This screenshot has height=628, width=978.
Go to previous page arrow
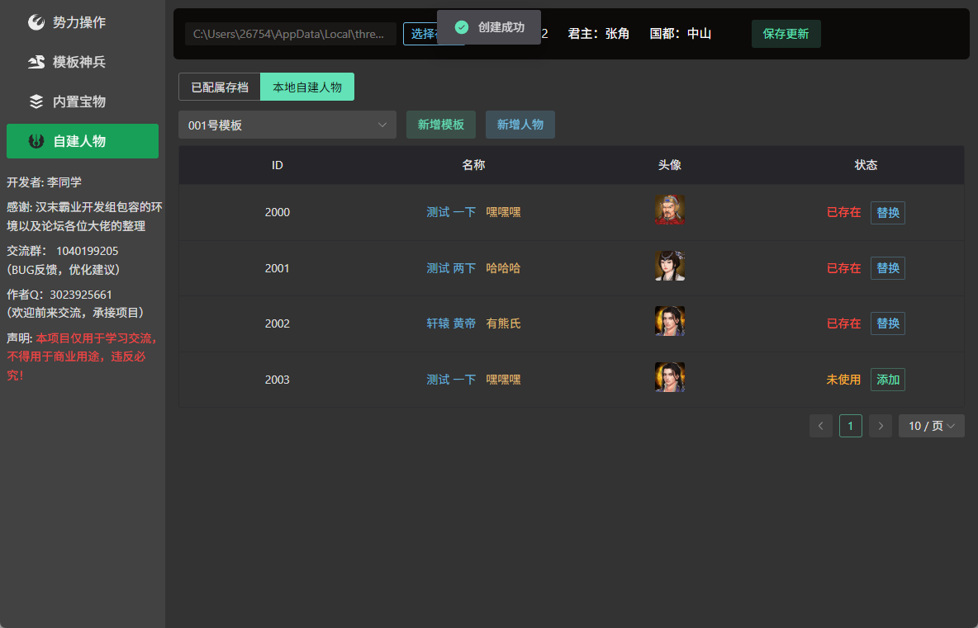click(x=821, y=426)
